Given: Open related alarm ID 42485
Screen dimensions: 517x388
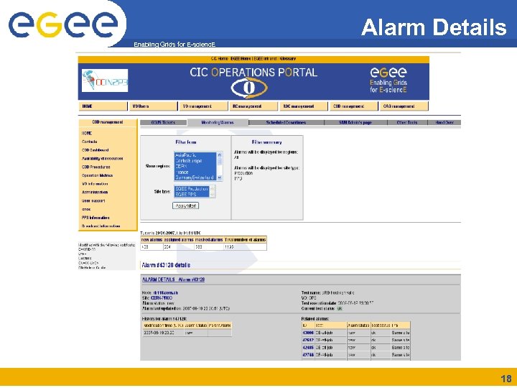Looking at the screenshot, I should [308, 348].
